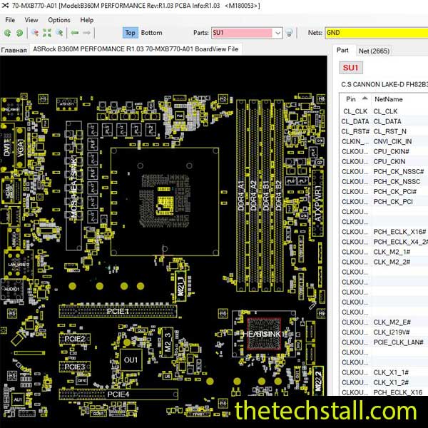Click the app icon in title bar
Image resolution: width=428 pixels, height=428 pixels.
(x=5, y=5)
